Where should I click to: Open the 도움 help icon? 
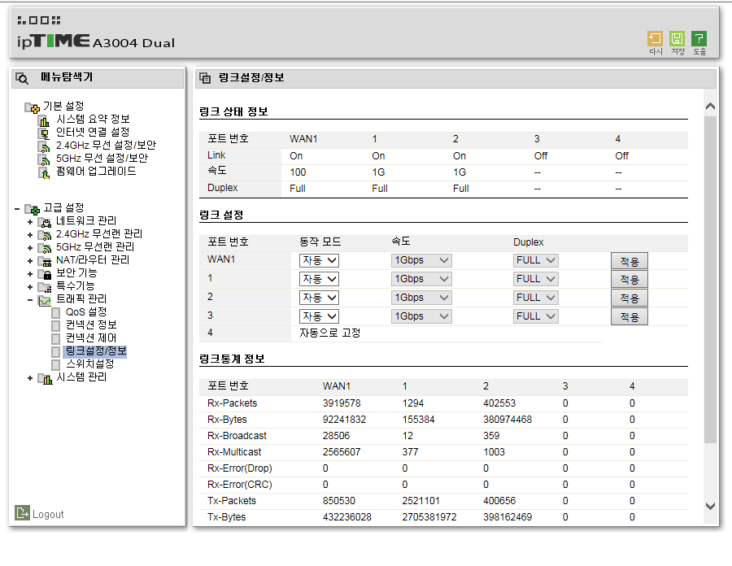(699, 39)
